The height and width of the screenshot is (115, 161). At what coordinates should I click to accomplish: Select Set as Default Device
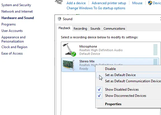(120, 75)
